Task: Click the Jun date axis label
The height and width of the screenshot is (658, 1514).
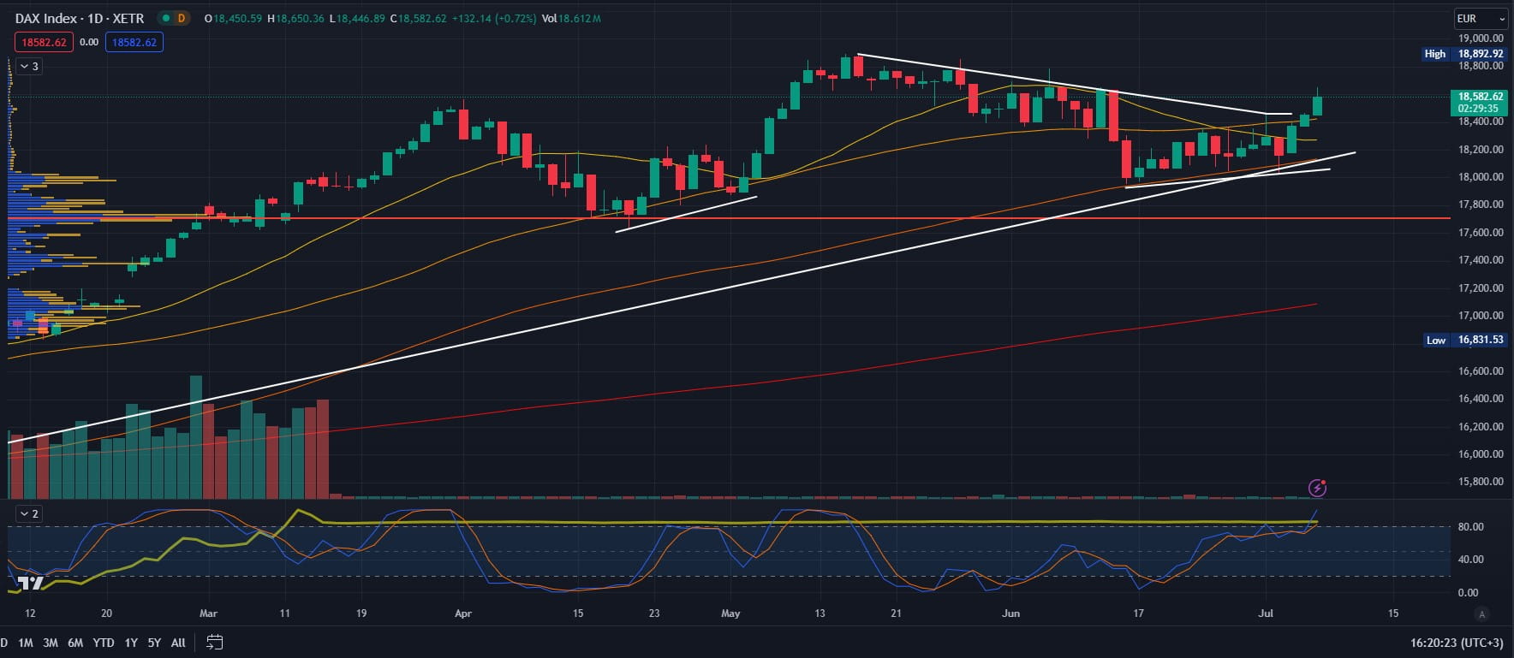Action: click(1010, 614)
